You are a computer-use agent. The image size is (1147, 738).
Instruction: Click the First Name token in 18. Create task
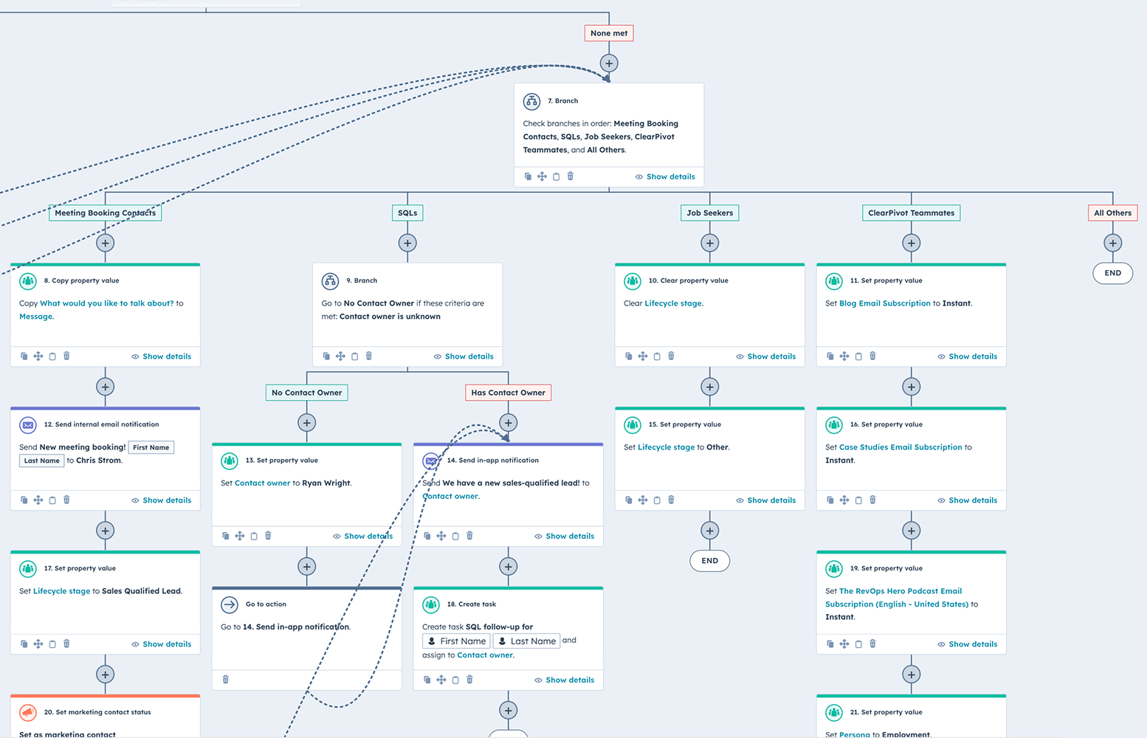pos(457,641)
